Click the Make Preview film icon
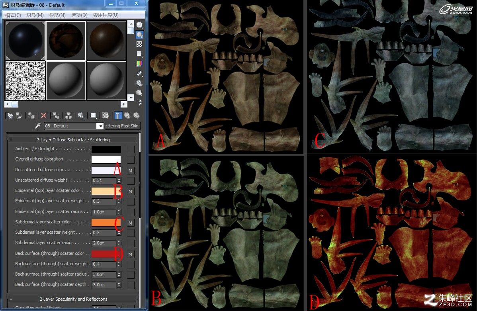Screen dimensions: 477x311 coord(139,73)
